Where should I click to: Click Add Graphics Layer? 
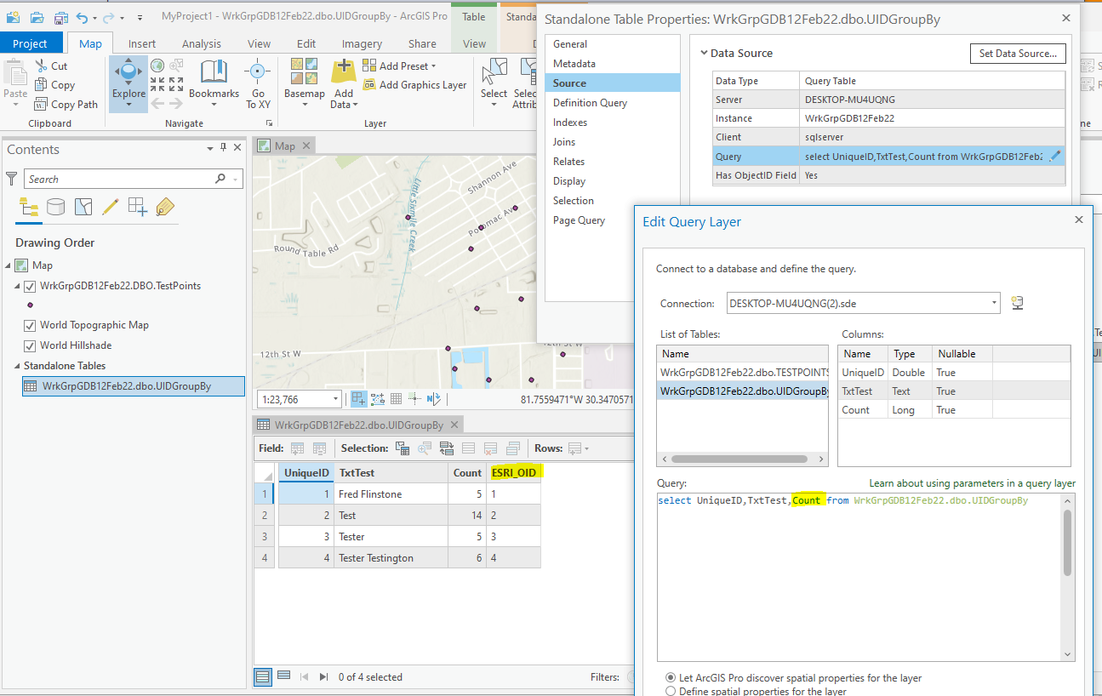tap(414, 85)
